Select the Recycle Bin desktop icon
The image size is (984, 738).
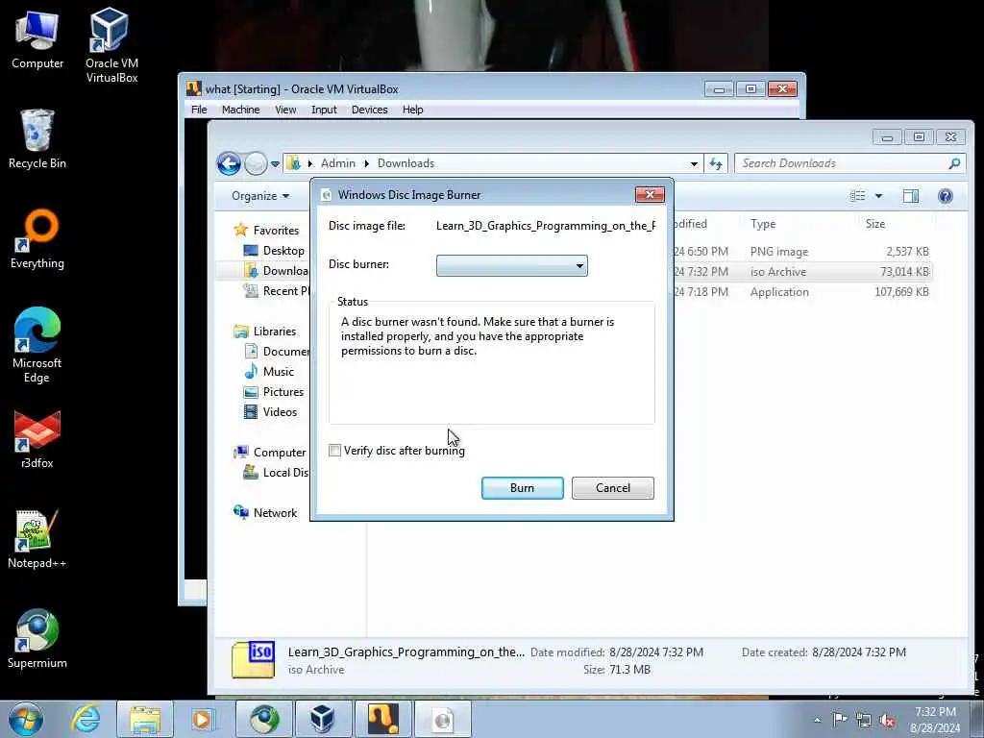pos(37,139)
